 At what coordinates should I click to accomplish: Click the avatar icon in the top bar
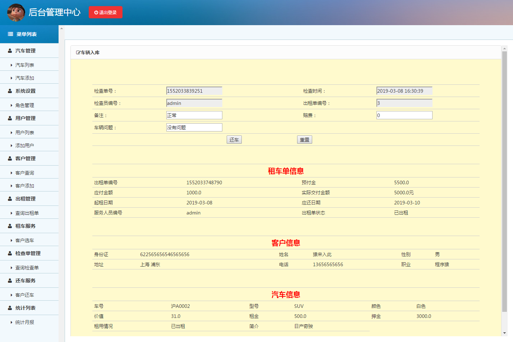click(x=16, y=12)
